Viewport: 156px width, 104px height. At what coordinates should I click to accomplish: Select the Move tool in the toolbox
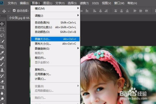(2, 24)
